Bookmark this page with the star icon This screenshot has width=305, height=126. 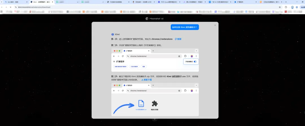[x=280, y=7]
